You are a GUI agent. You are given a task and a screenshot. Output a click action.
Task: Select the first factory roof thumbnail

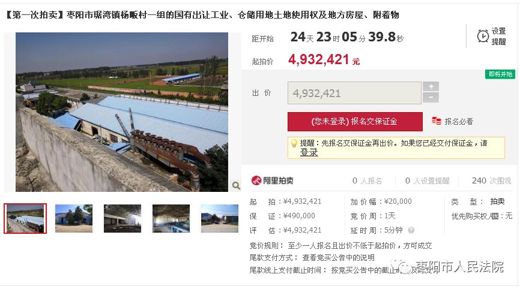click(x=25, y=218)
